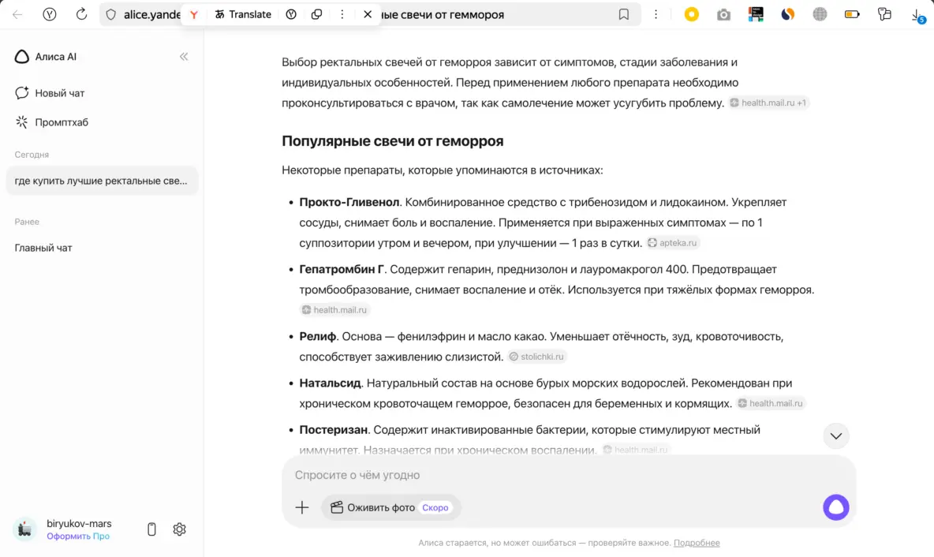Start a Новый чат
This screenshot has width=934, height=557.
[61, 93]
